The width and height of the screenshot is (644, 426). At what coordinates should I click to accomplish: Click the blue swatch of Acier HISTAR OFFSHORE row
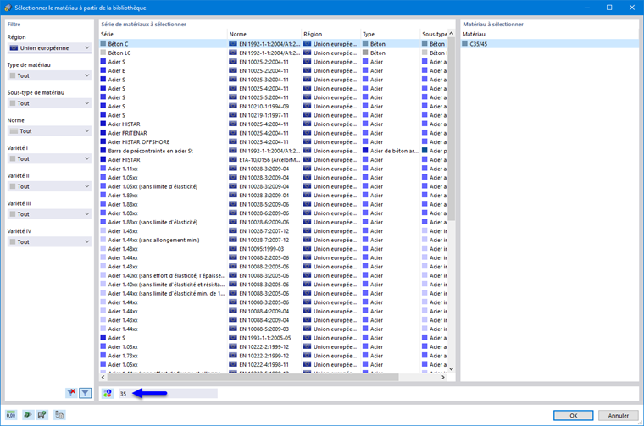(x=103, y=141)
